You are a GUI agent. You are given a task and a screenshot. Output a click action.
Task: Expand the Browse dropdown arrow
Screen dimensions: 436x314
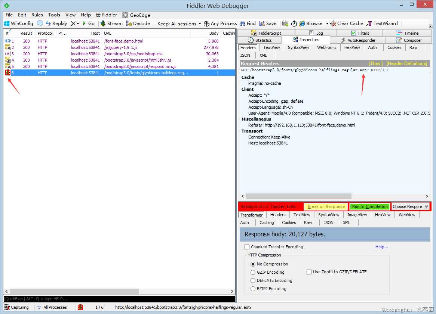[x=327, y=24]
